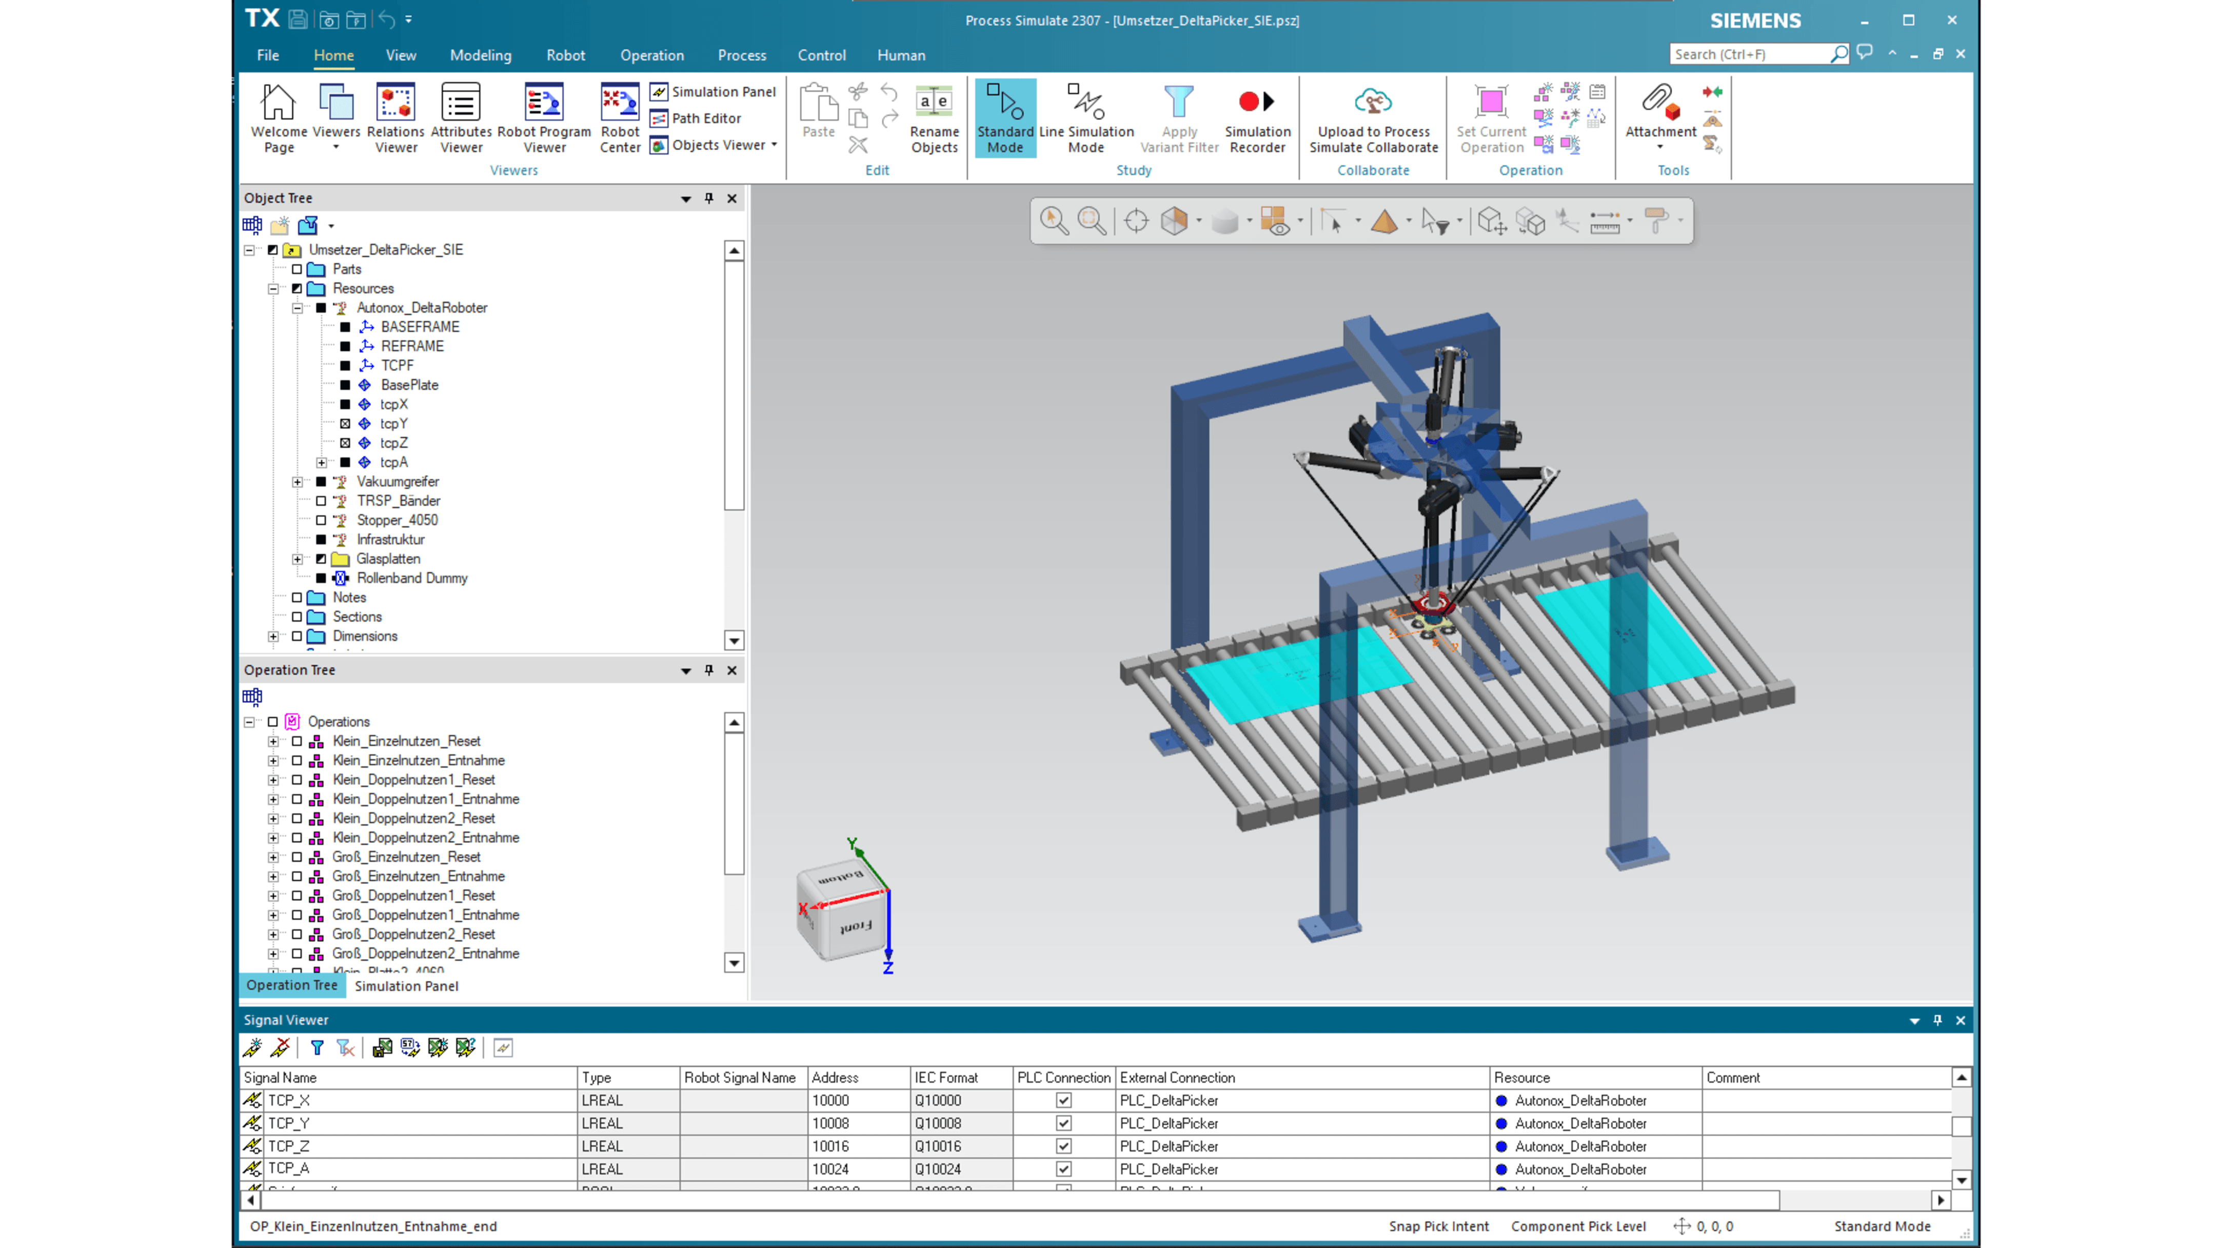Switch to the Robot ribbon tab

point(565,55)
